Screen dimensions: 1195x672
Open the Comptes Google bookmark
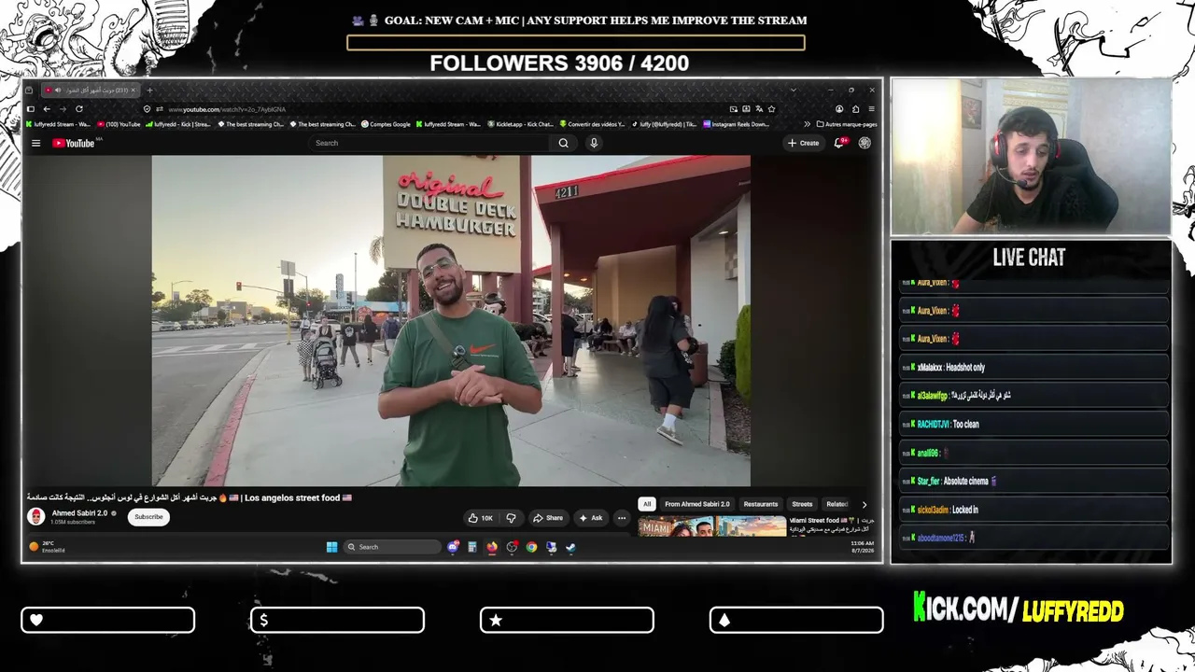pyautogui.click(x=386, y=124)
